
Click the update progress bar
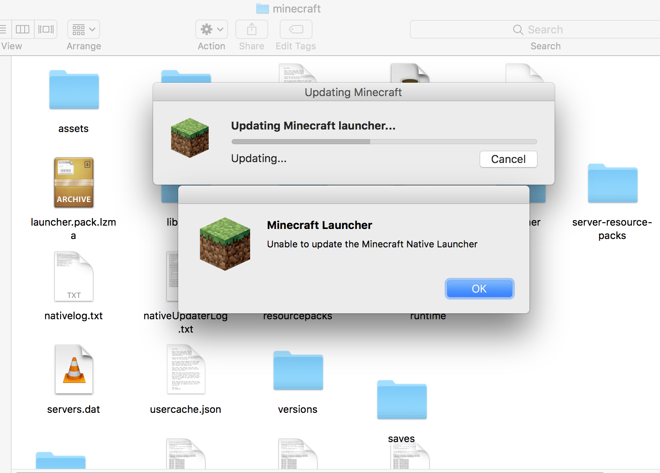click(x=384, y=142)
